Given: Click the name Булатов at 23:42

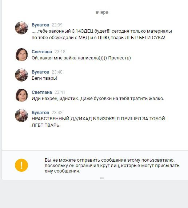Looking at the screenshot, I should (x=40, y=112).
